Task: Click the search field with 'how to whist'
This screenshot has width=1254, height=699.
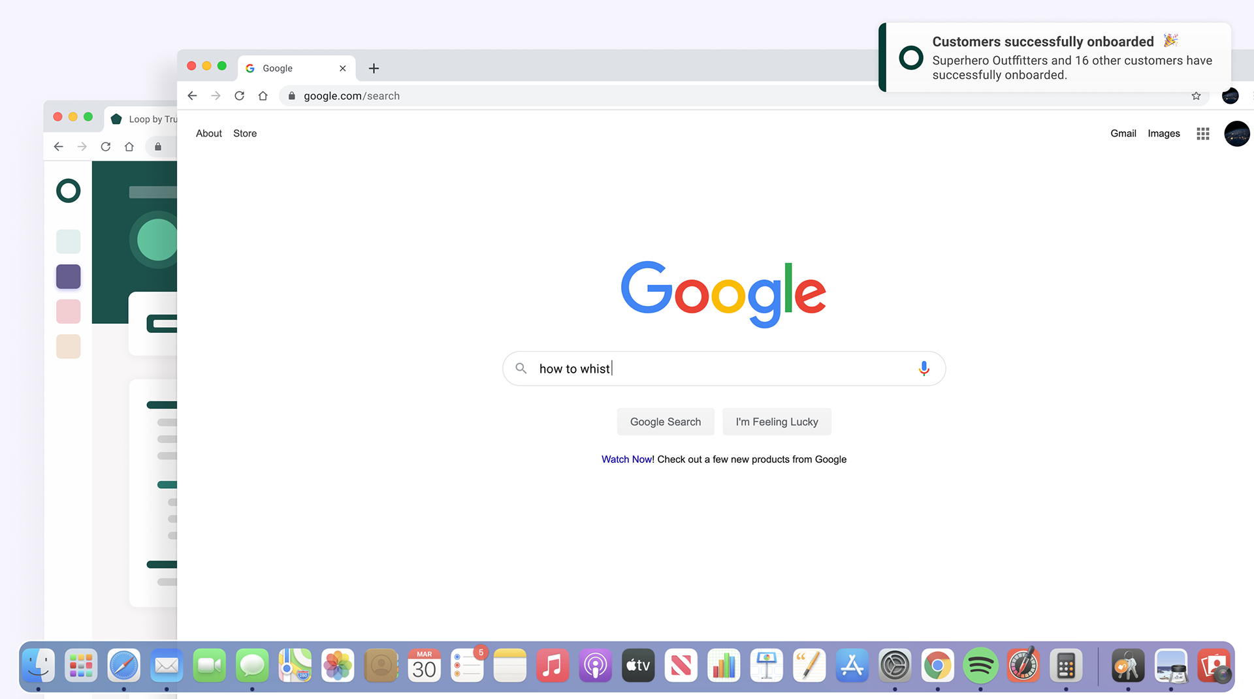Action: click(x=724, y=369)
